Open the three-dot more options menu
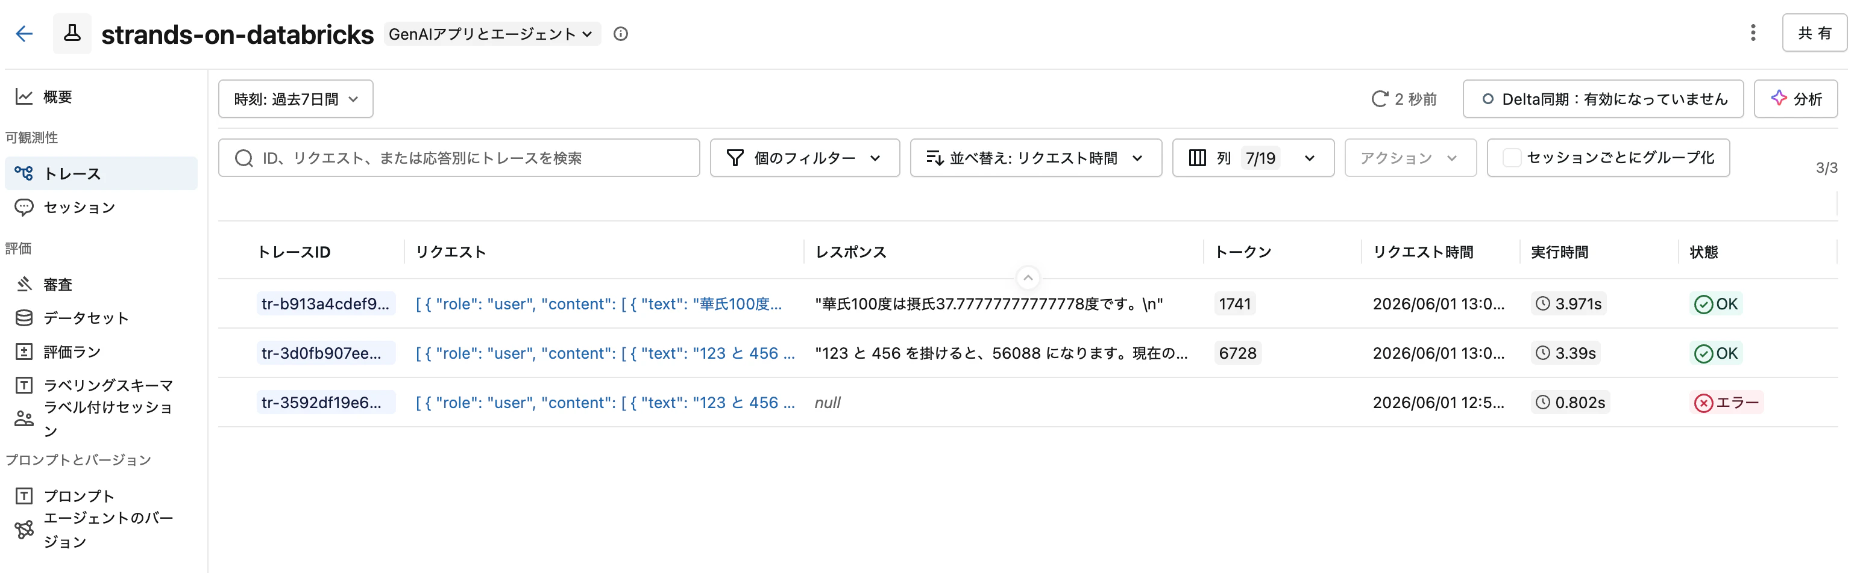The image size is (1860, 573). 1753,33
